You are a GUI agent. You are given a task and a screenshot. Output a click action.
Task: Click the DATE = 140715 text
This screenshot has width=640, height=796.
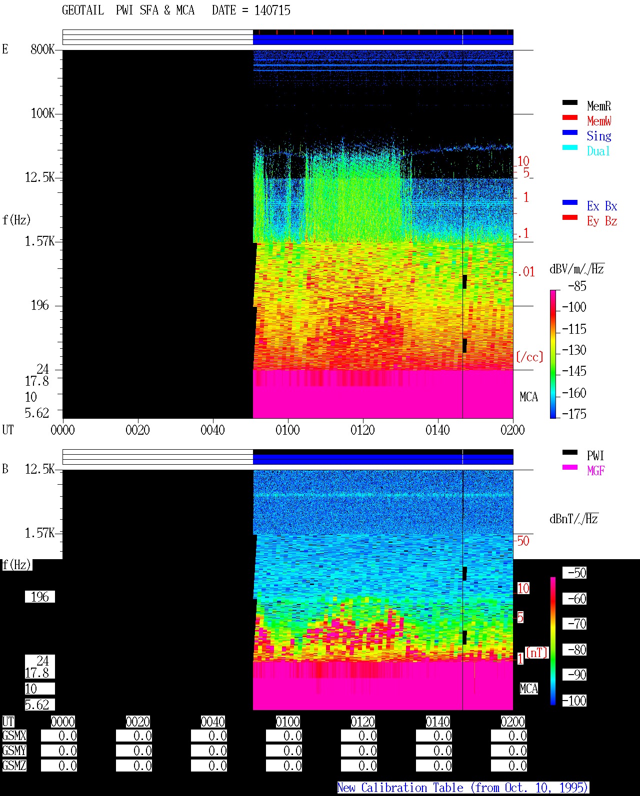pyautogui.click(x=251, y=10)
